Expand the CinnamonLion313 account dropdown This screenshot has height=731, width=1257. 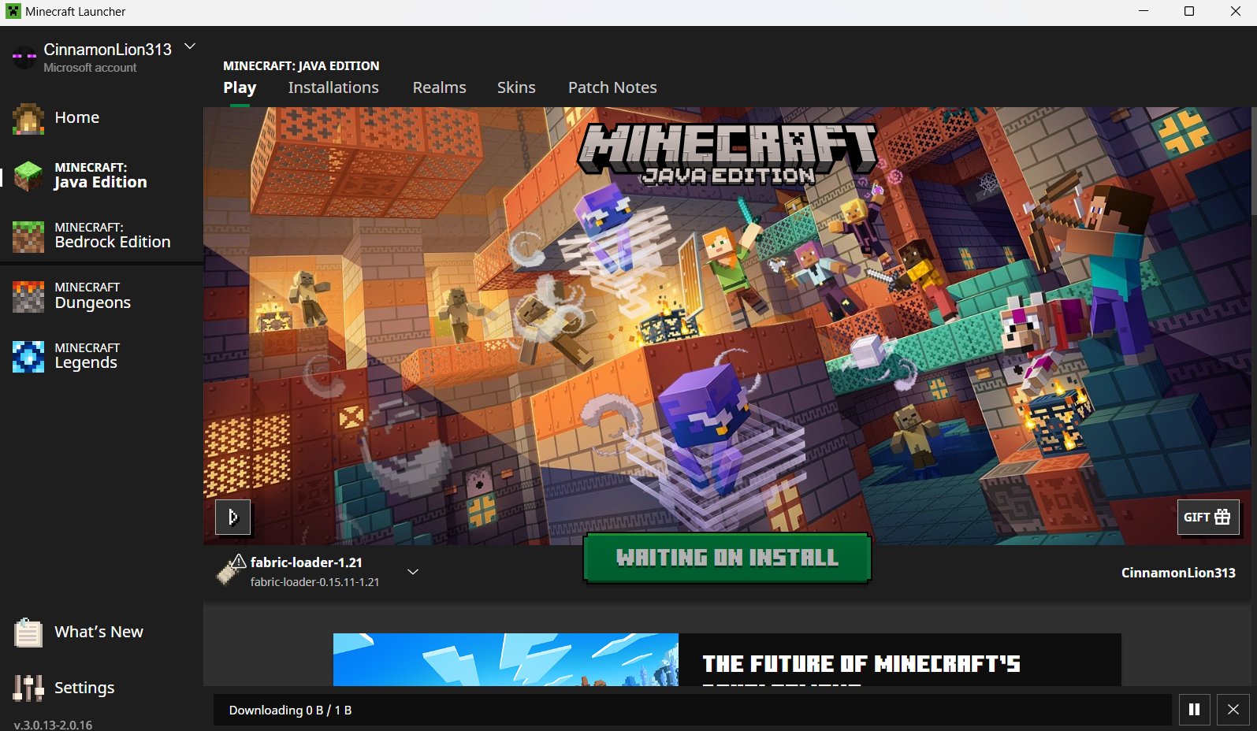click(x=190, y=46)
